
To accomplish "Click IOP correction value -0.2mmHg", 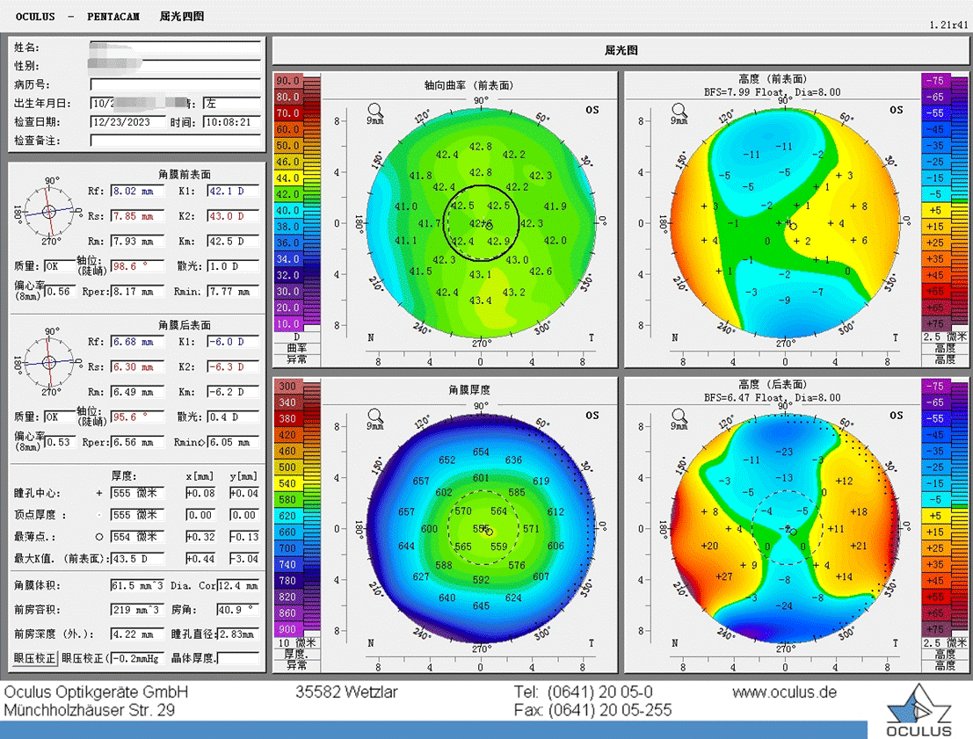I will (137, 657).
